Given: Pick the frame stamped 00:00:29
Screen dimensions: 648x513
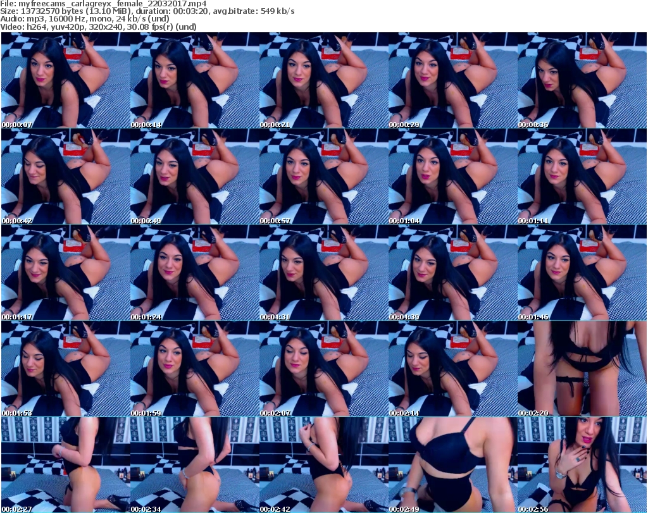Looking at the screenshot, I should pyautogui.click(x=452, y=80).
